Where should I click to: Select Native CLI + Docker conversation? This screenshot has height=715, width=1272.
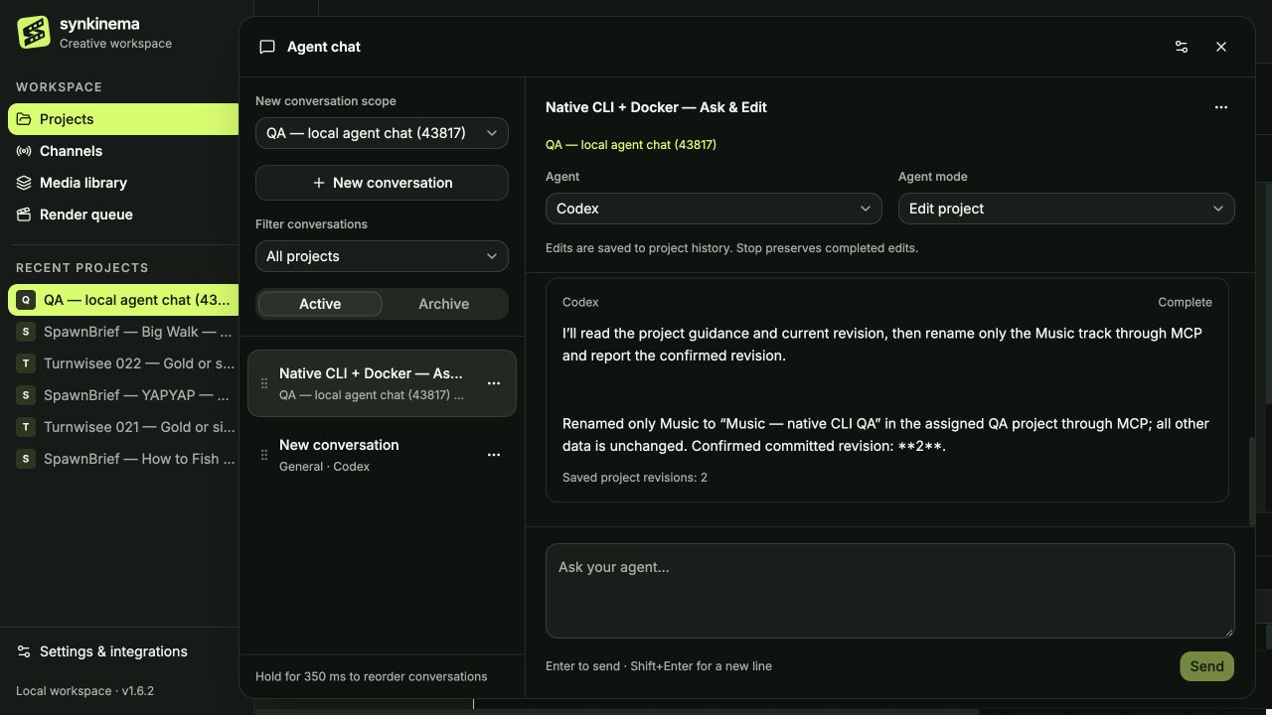point(382,383)
